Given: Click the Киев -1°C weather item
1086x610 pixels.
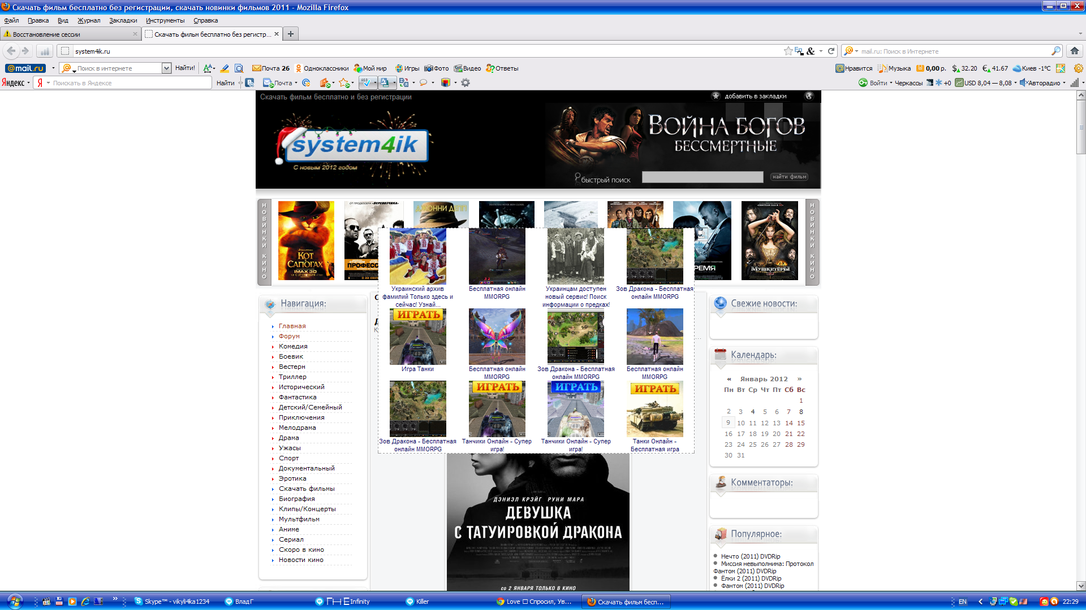Looking at the screenshot, I should point(1032,68).
